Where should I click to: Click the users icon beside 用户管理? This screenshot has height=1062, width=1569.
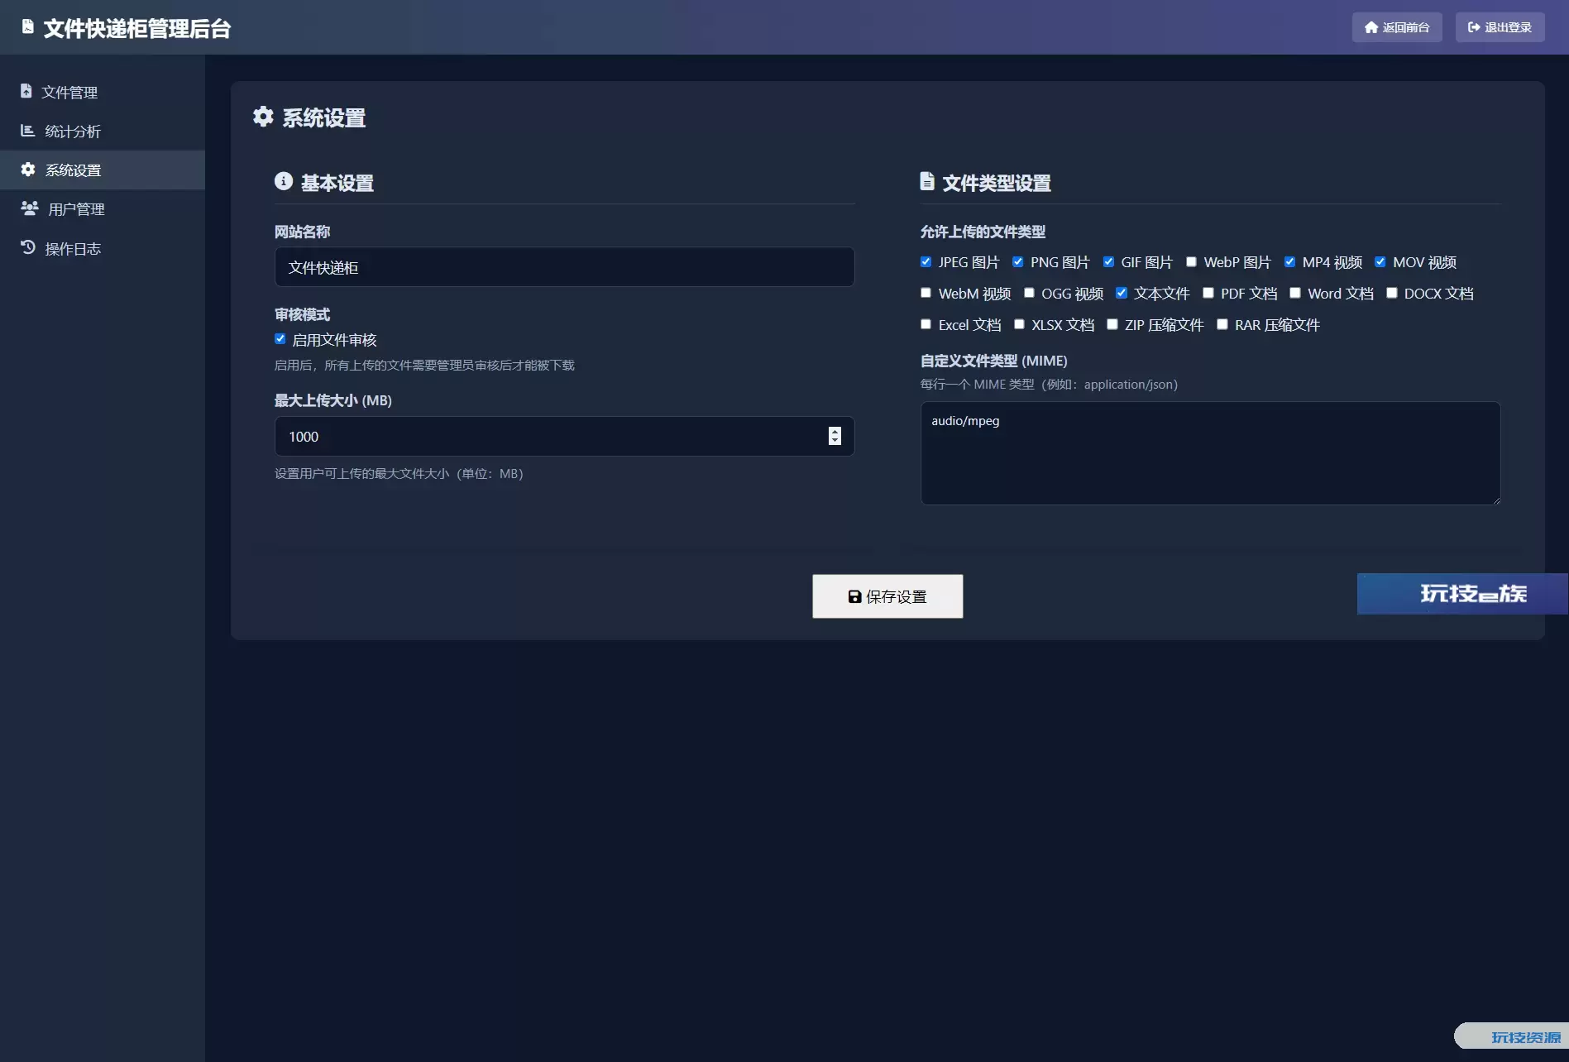coord(30,208)
